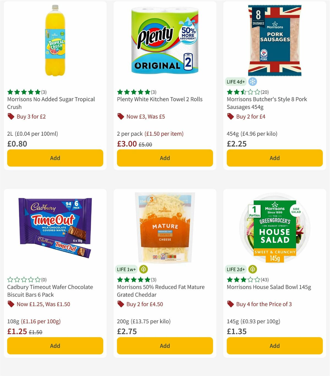330x376 pixels.
Task: Add Cadbury Timeout Wafer to basket
Action: 55,346
